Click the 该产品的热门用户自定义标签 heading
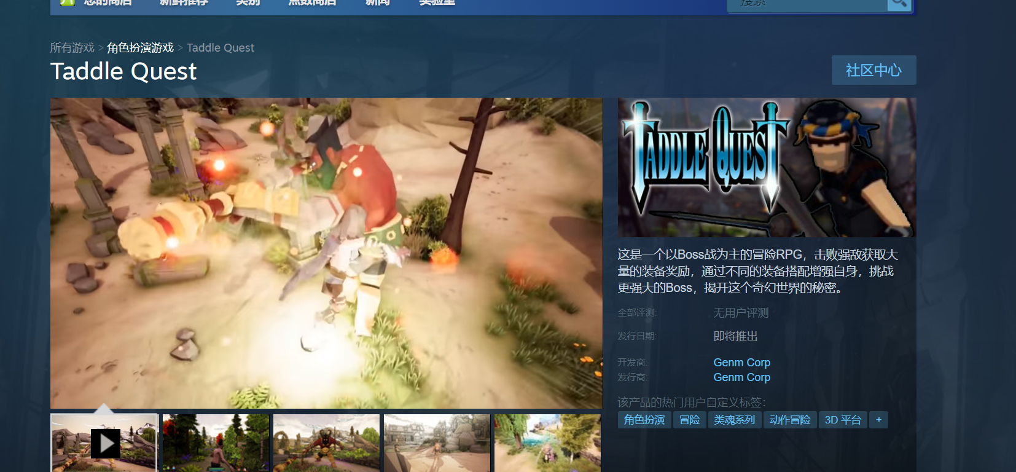 tap(692, 403)
